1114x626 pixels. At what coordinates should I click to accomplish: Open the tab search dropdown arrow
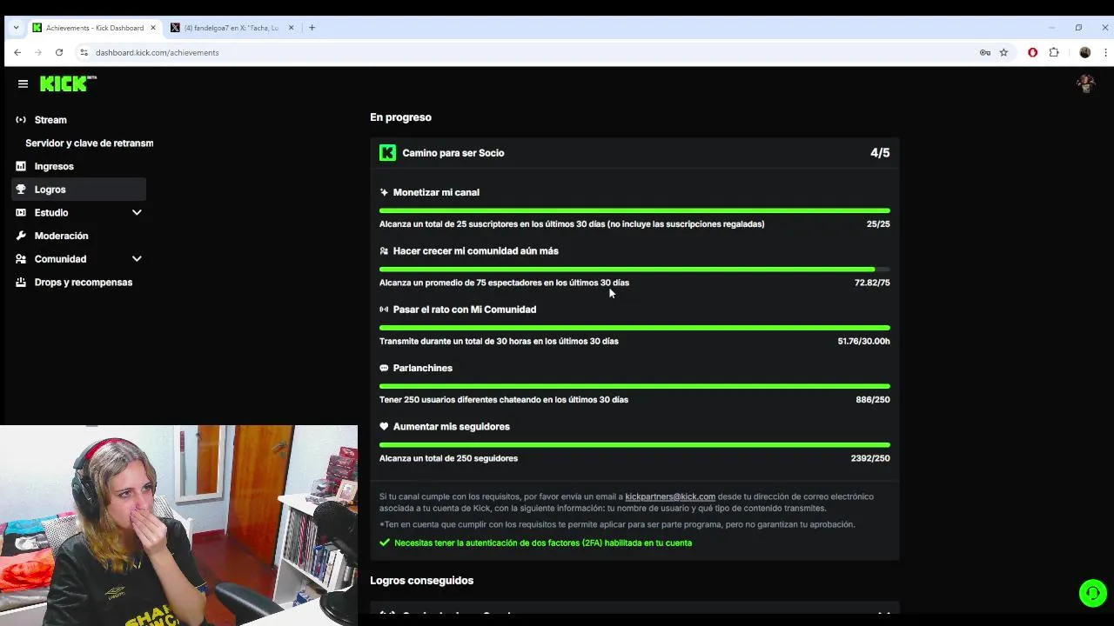pos(16,28)
